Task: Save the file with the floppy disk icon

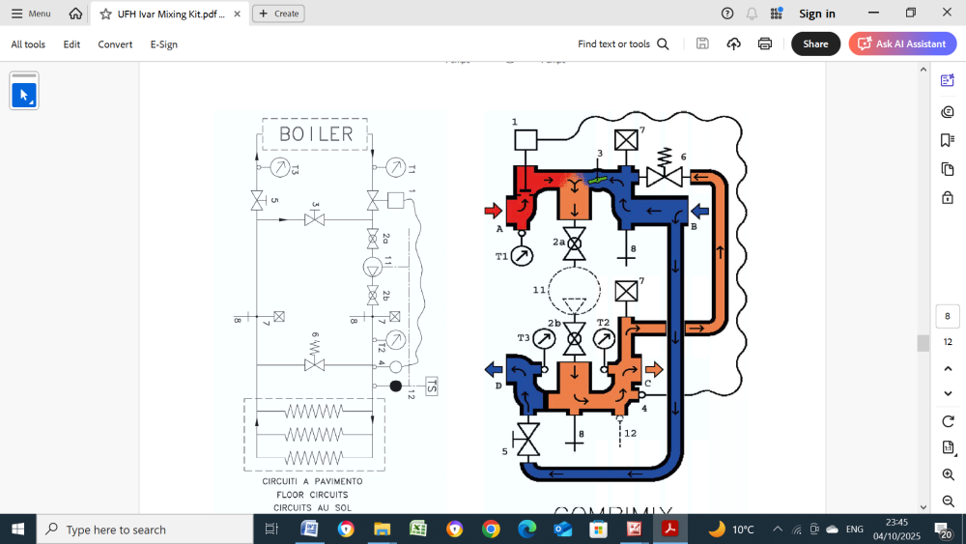Action: (x=702, y=43)
